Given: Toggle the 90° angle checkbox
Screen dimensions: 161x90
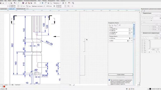Looking at the screenshot, I should pyautogui.click(x=143, y=49).
